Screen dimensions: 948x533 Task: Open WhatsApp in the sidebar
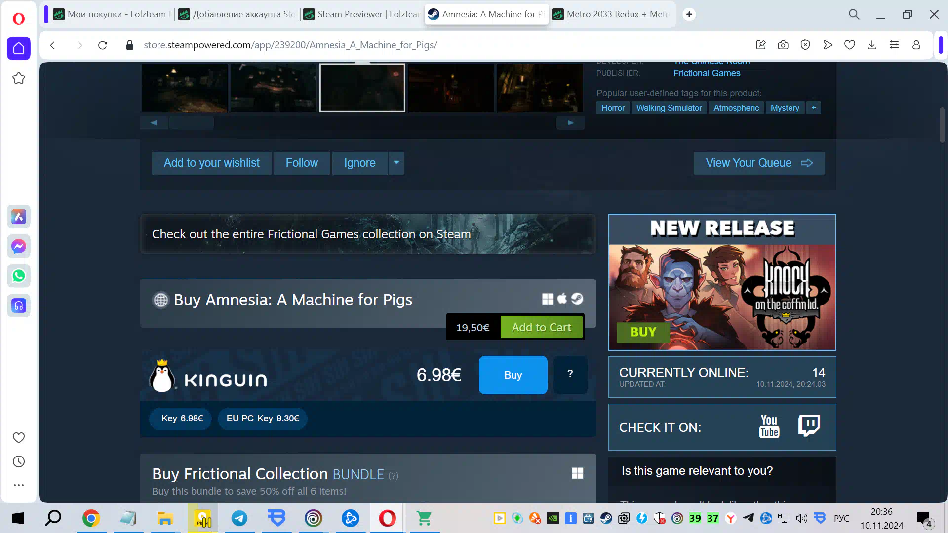pos(19,276)
